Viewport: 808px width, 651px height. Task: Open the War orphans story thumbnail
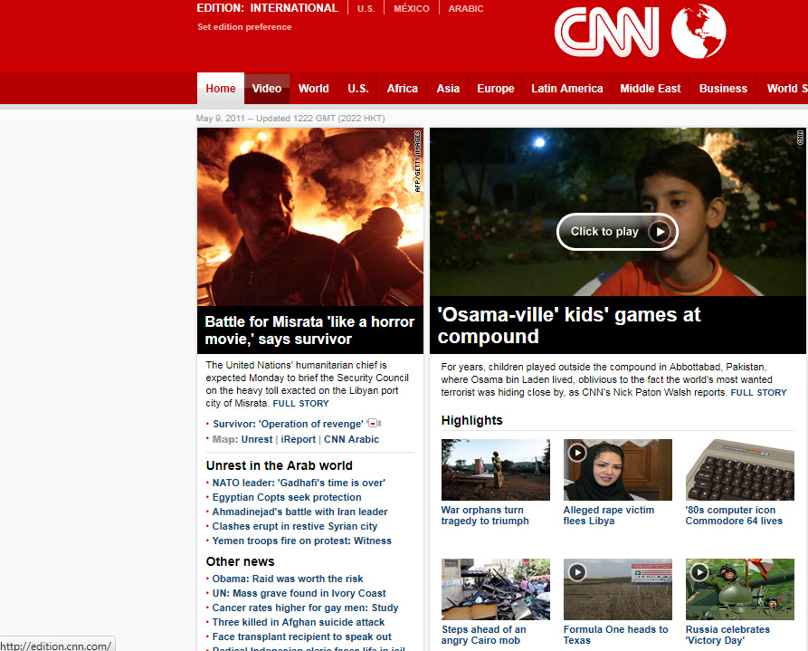tap(495, 469)
